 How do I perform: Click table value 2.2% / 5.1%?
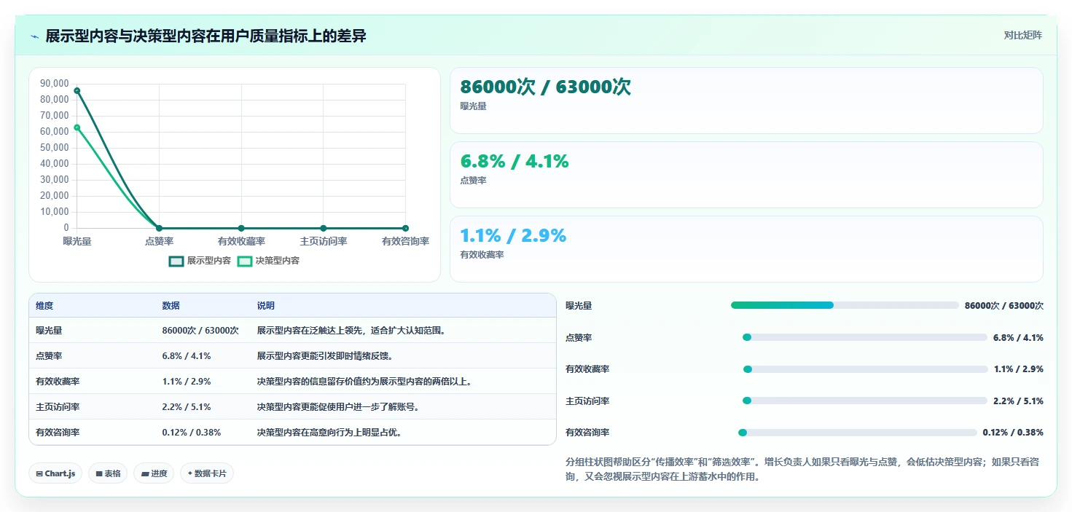pyautogui.click(x=187, y=407)
